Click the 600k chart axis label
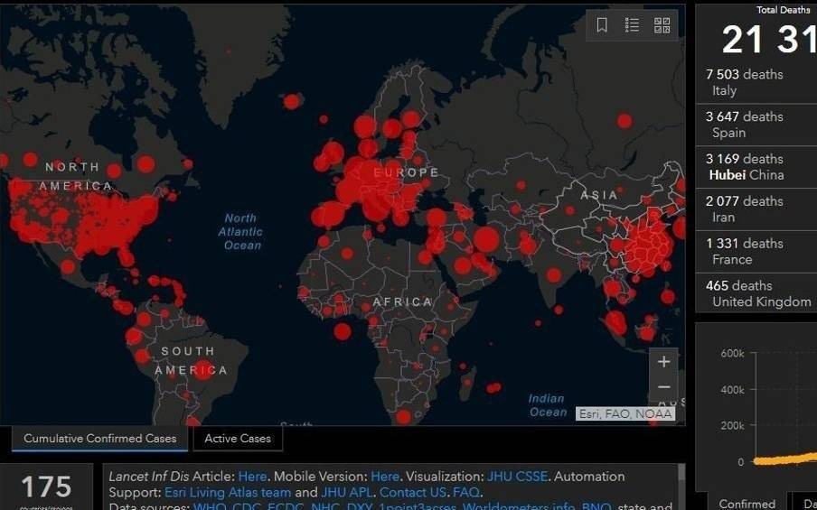This screenshot has height=510, width=817. tap(732, 353)
